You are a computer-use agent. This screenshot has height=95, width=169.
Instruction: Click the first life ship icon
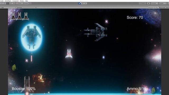[13, 16]
